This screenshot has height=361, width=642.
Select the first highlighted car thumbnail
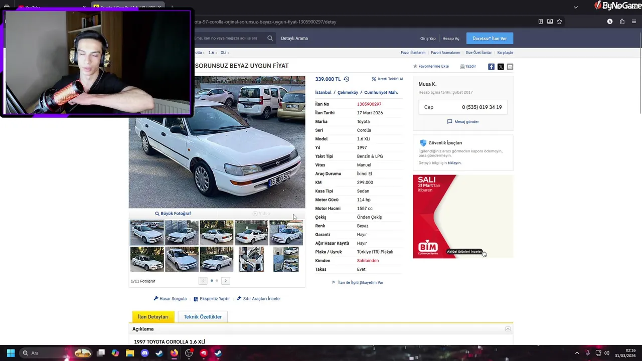[147, 233]
